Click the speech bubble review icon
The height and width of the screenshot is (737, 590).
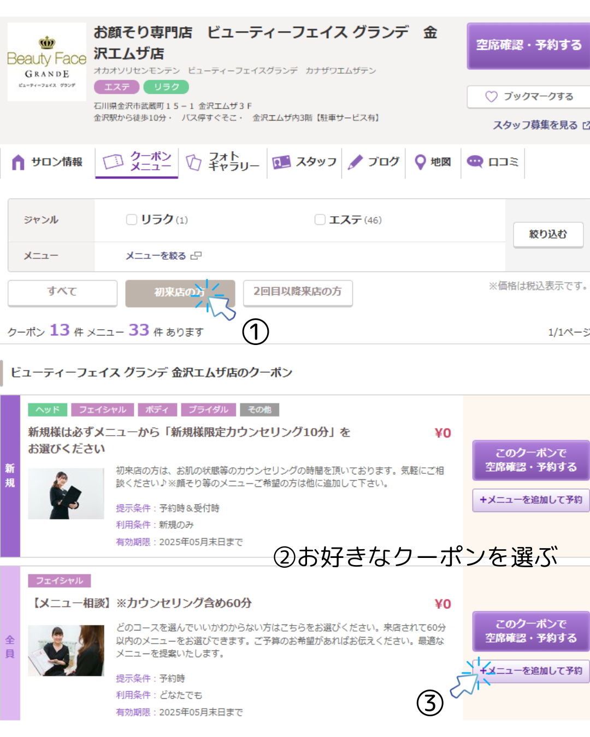tap(475, 162)
